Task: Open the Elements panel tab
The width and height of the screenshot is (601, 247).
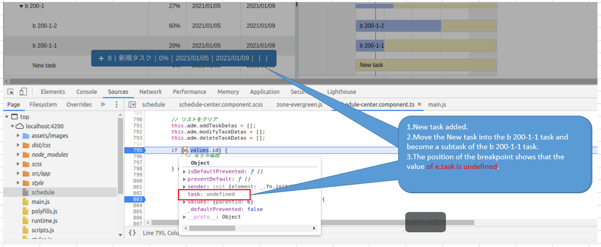Action: coord(53,92)
